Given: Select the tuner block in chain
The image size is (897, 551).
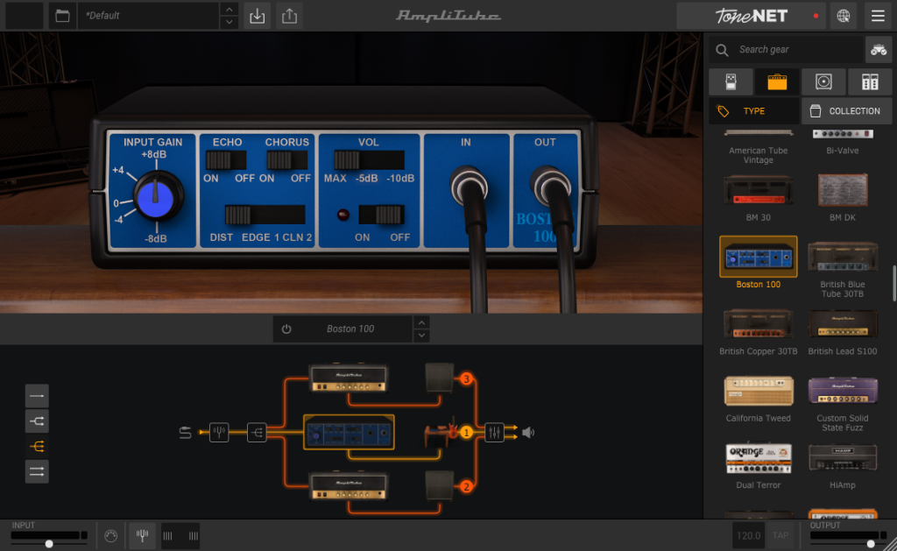Looking at the screenshot, I should [x=219, y=432].
